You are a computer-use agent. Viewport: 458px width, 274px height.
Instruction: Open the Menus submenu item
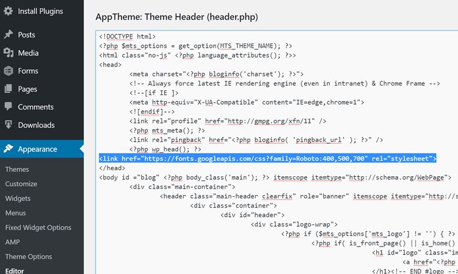click(x=16, y=213)
